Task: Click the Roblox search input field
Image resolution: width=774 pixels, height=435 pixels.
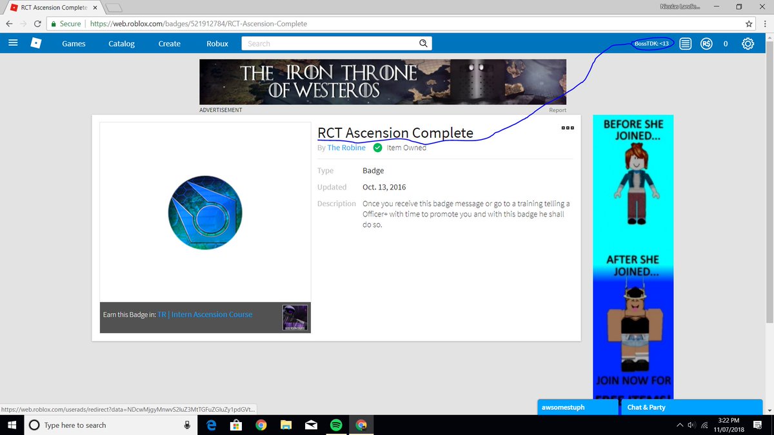Action: pyautogui.click(x=330, y=43)
